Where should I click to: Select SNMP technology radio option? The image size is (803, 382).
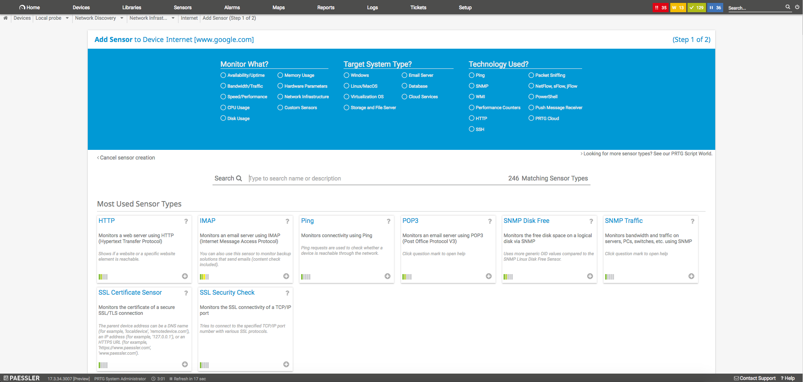[472, 86]
